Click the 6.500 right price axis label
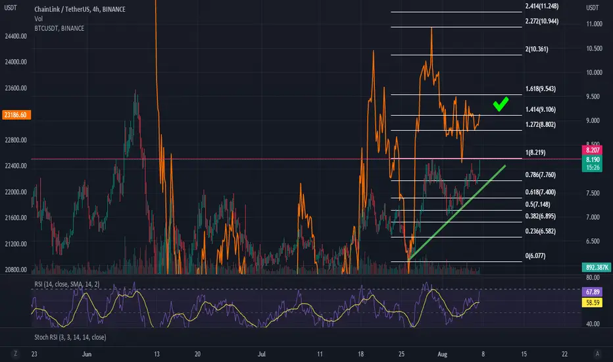Image resolution: width=613 pixels, height=362 pixels. coord(593,241)
